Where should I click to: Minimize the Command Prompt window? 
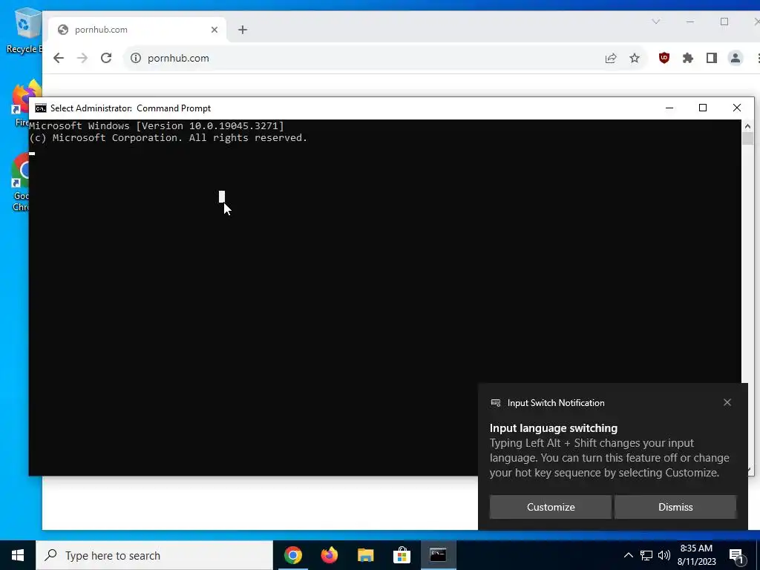(669, 108)
